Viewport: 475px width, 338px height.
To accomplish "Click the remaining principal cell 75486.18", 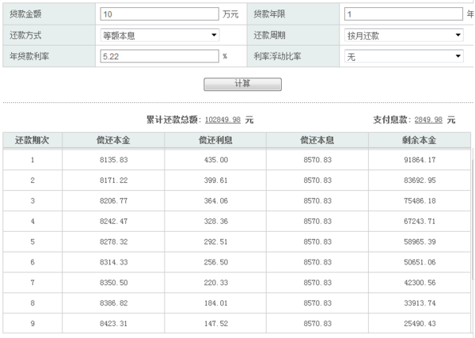I will [x=419, y=201].
